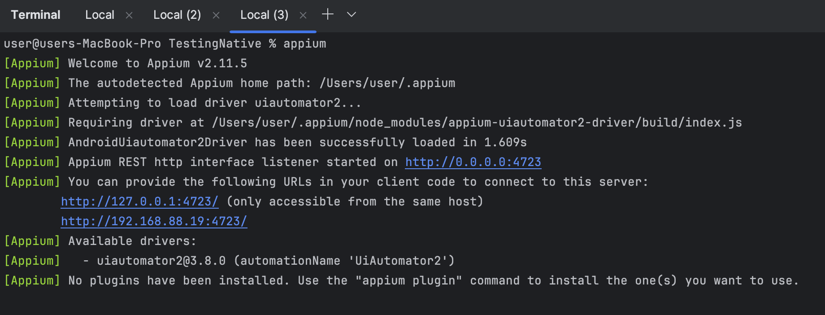Screen dimensions: 825x315
Task: Click 'Attempting to load driver uiautomator2...' line
Action: (215, 103)
